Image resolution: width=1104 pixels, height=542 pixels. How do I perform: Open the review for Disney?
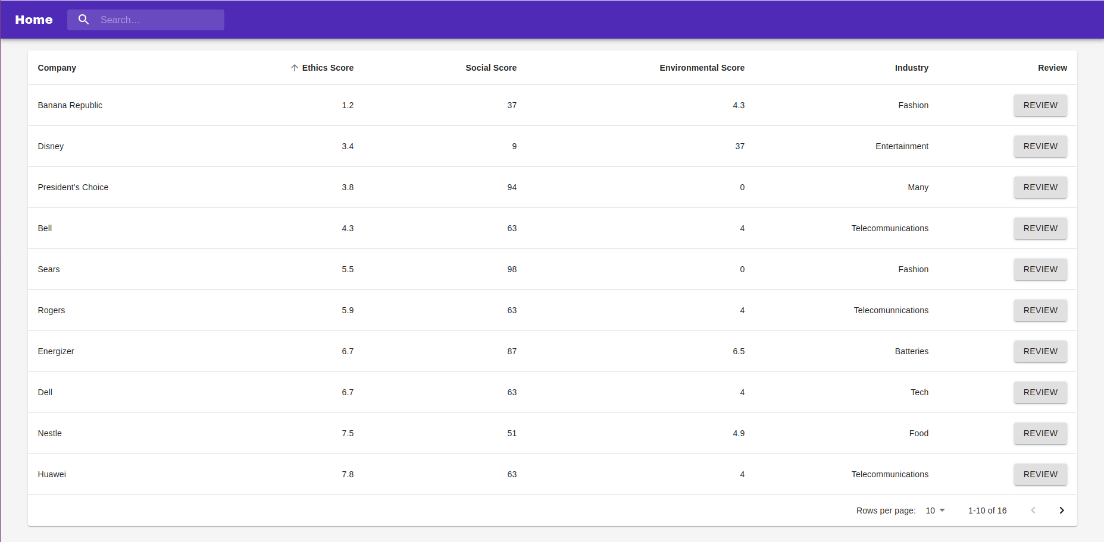click(x=1040, y=146)
